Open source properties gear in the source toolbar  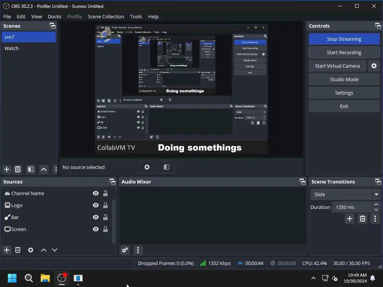click(x=147, y=167)
